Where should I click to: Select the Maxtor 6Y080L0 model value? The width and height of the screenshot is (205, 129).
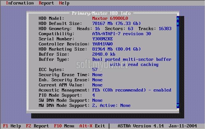[110, 18]
